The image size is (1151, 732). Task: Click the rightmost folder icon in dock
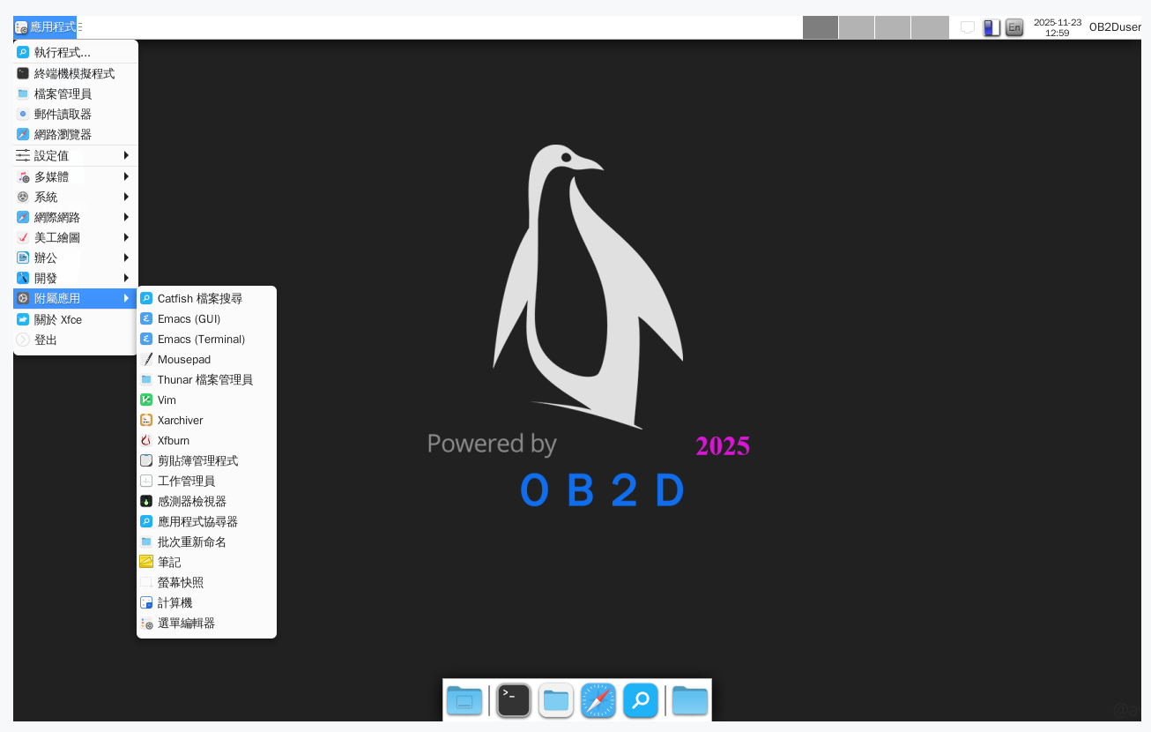(x=690, y=700)
